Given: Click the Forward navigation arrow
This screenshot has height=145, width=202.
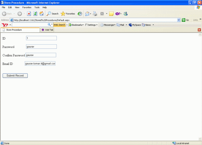Looking at the screenshot, I should coord(20,14).
